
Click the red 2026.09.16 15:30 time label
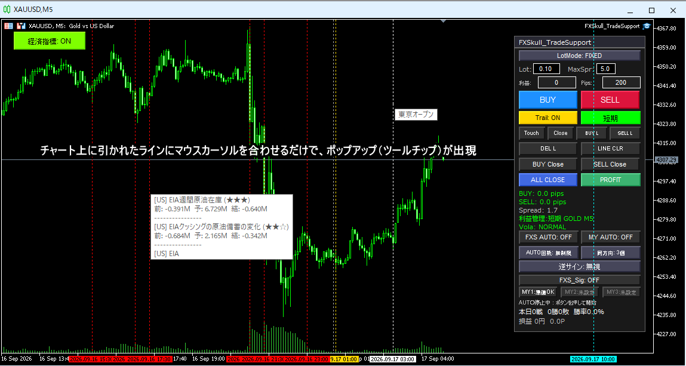click(x=91, y=359)
